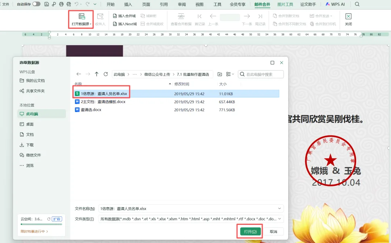Open WPS AI from the tab bar
This screenshot has width=391, height=243.
tap(335, 4)
